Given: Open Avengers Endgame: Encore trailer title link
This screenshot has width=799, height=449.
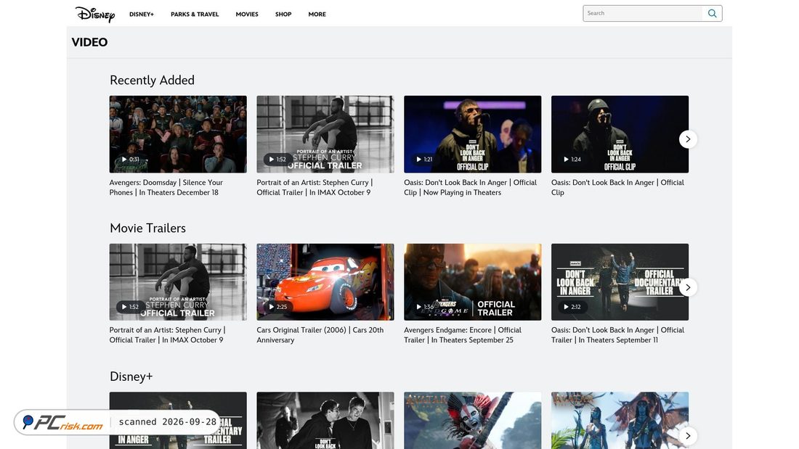Looking at the screenshot, I should (463, 335).
